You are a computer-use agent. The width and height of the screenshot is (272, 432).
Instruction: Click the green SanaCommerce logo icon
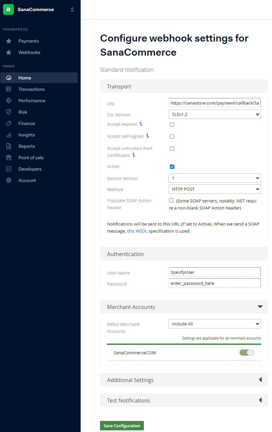tap(8, 9)
